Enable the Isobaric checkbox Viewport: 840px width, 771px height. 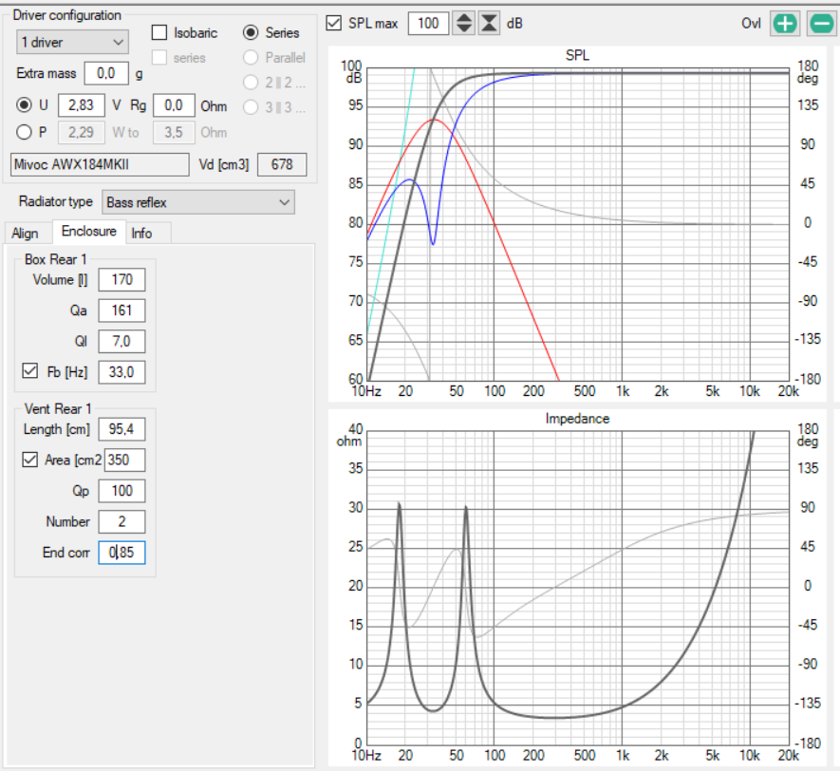159,33
